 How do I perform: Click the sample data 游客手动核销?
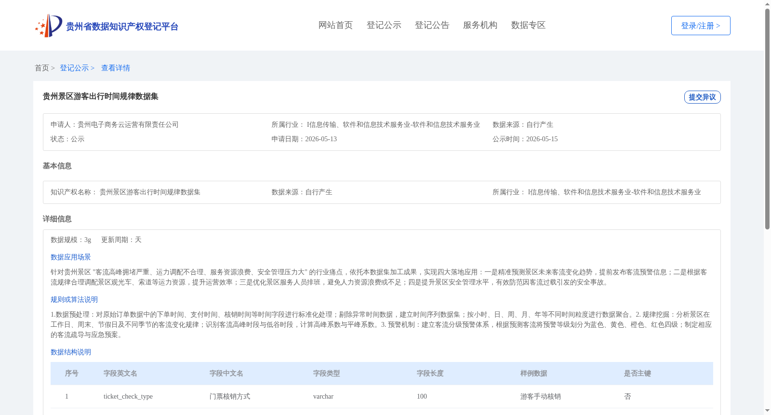tap(541, 396)
